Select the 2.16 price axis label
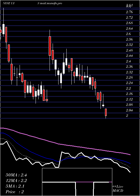Screen dimensions: 140x196 [129, 94]
